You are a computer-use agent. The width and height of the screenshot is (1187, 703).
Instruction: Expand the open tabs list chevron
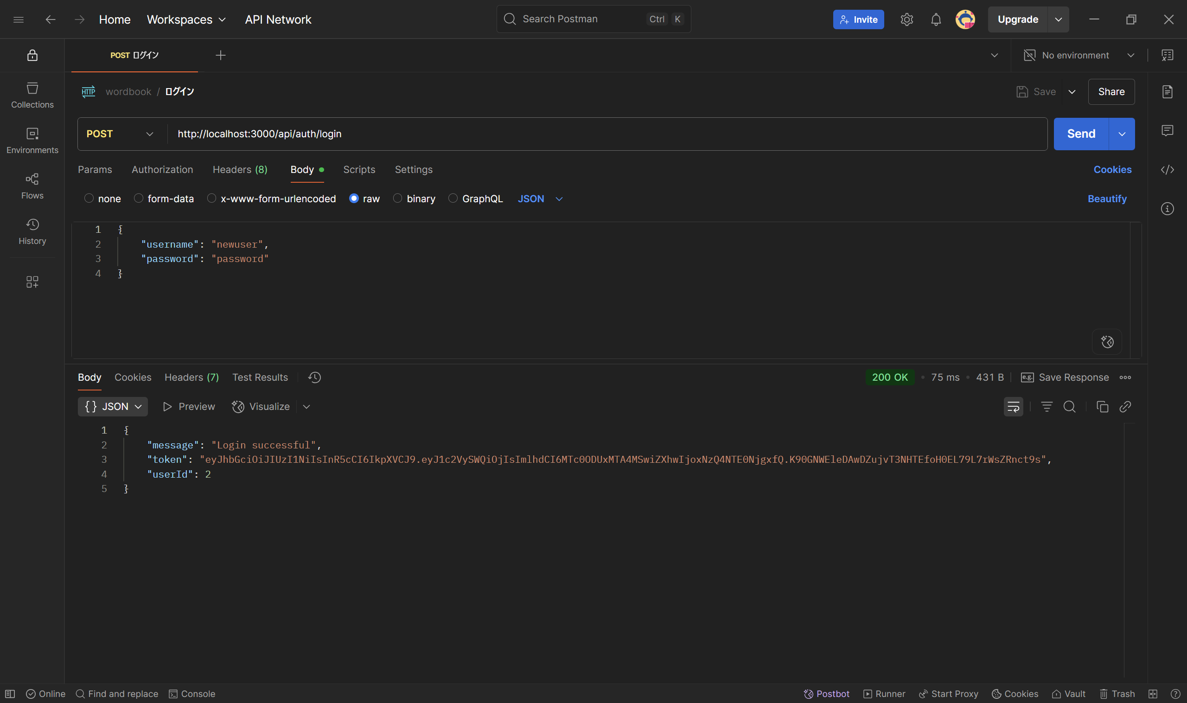(995, 56)
